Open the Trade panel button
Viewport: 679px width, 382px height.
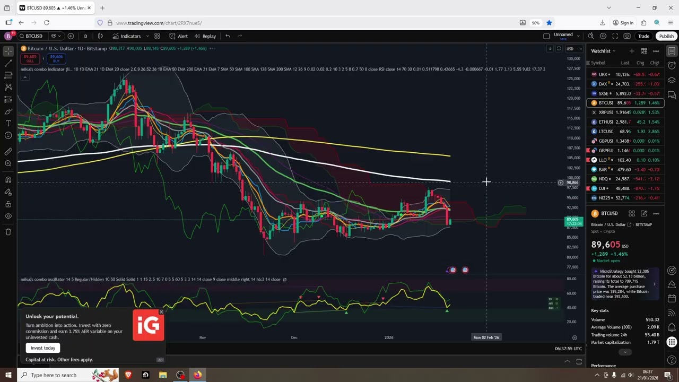pyautogui.click(x=643, y=36)
